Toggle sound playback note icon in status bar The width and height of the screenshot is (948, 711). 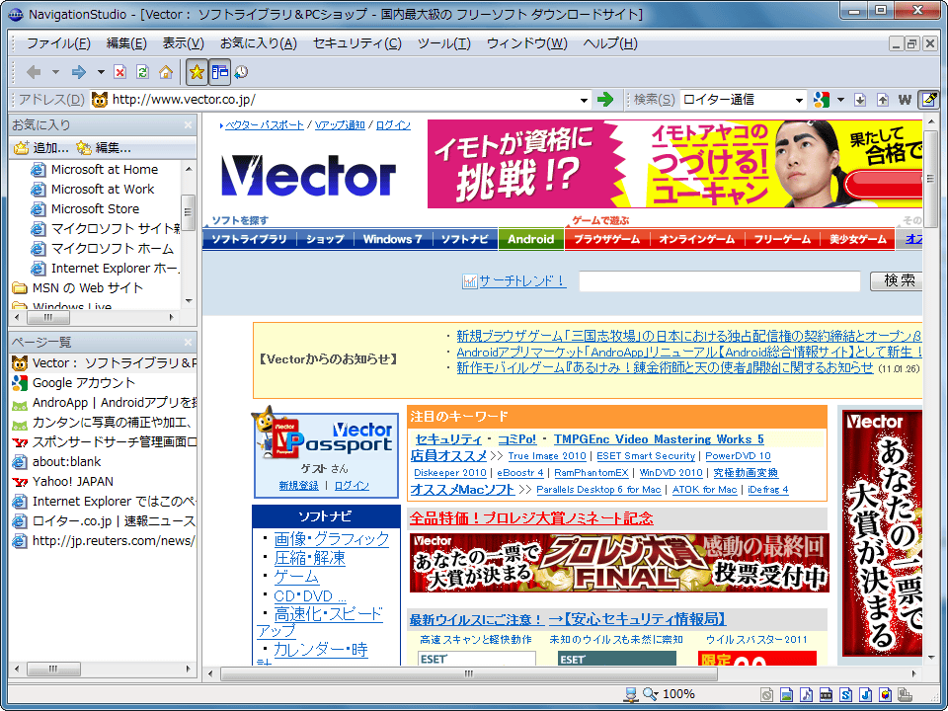coord(807,694)
